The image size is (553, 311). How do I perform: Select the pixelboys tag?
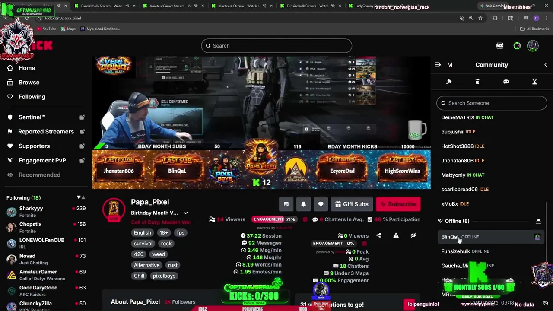[x=164, y=276]
